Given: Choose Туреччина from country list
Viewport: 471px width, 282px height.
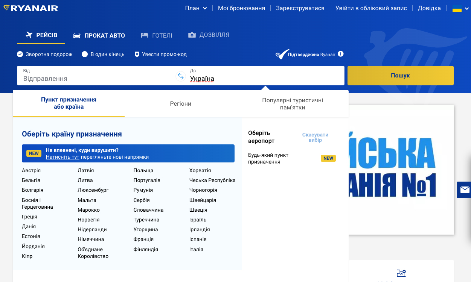Looking at the screenshot, I should [x=146, y=220].
